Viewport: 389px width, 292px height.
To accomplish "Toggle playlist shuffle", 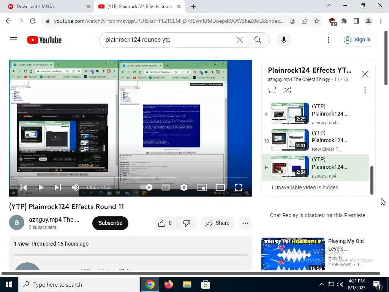I will click(288, 90).
